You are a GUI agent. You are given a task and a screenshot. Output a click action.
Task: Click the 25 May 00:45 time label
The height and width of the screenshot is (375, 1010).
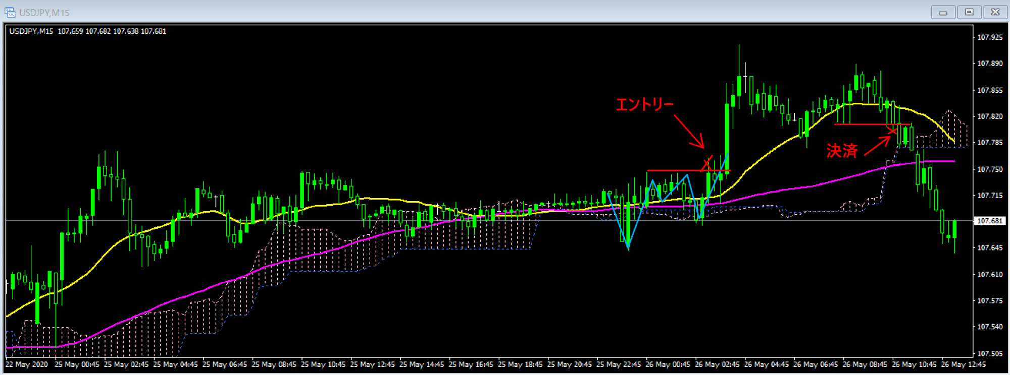pyautogui.click(x=77, y=364)
